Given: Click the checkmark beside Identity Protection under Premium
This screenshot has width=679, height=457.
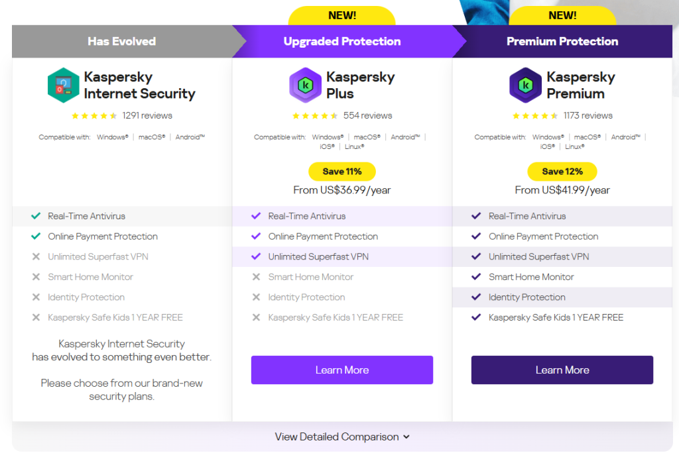Looking at the screenshot, I should point(476,297).
